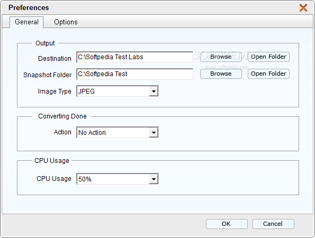Click the Snapshot Folder path field
This screenshot has width=315, height=238.
134,74
